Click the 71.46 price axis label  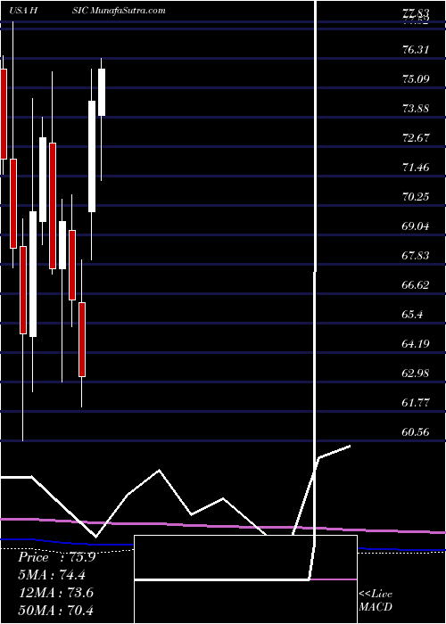[416, 168]
